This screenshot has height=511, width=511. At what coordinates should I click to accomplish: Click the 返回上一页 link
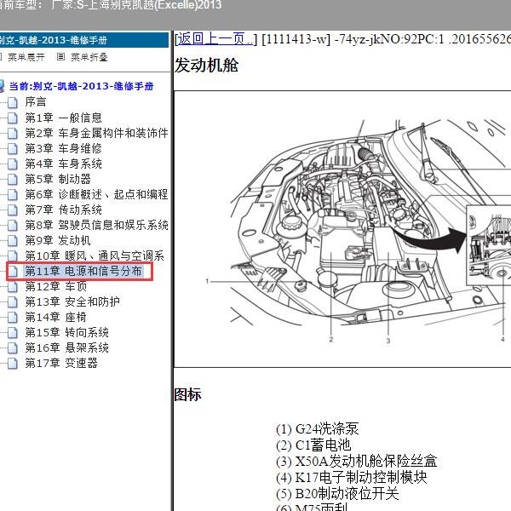click(x=215, y=39)
